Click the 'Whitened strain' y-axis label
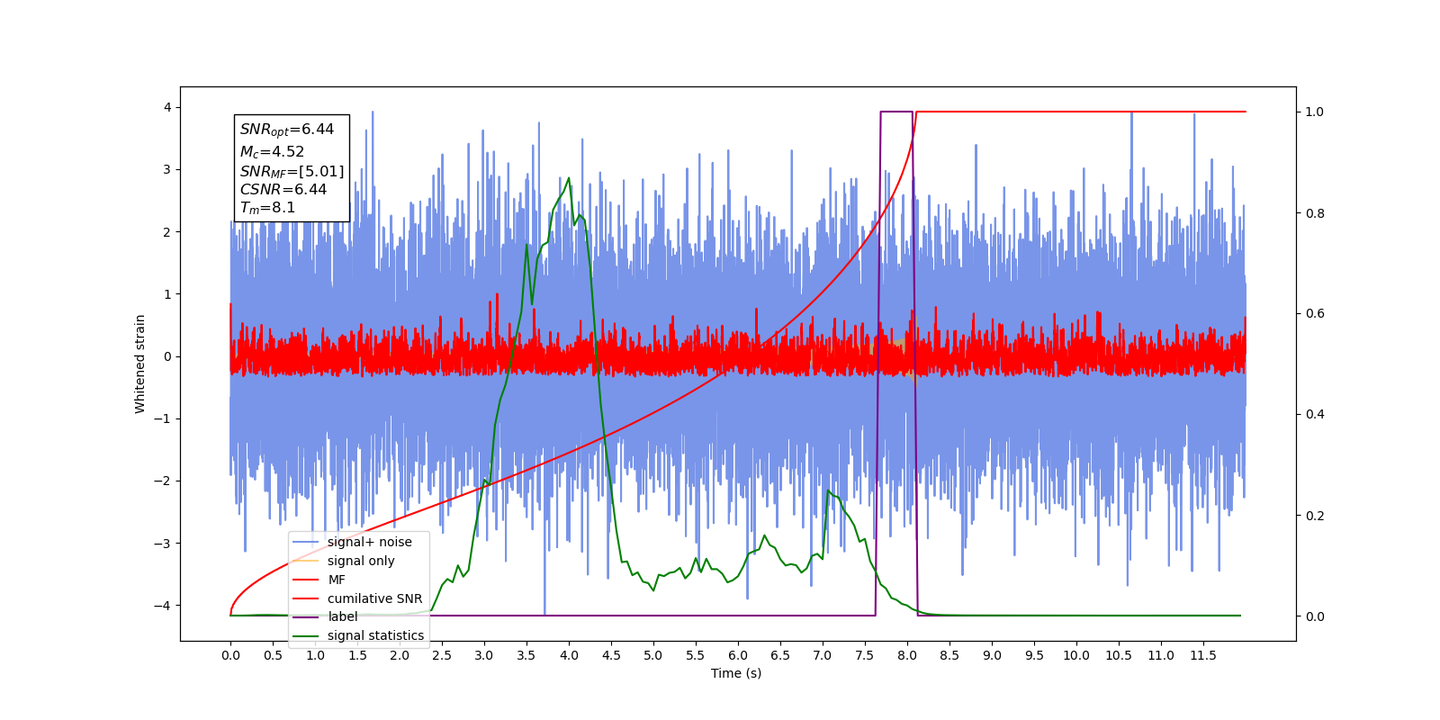The width and height of the screenshot is (1440, 720). click(140, 364)
